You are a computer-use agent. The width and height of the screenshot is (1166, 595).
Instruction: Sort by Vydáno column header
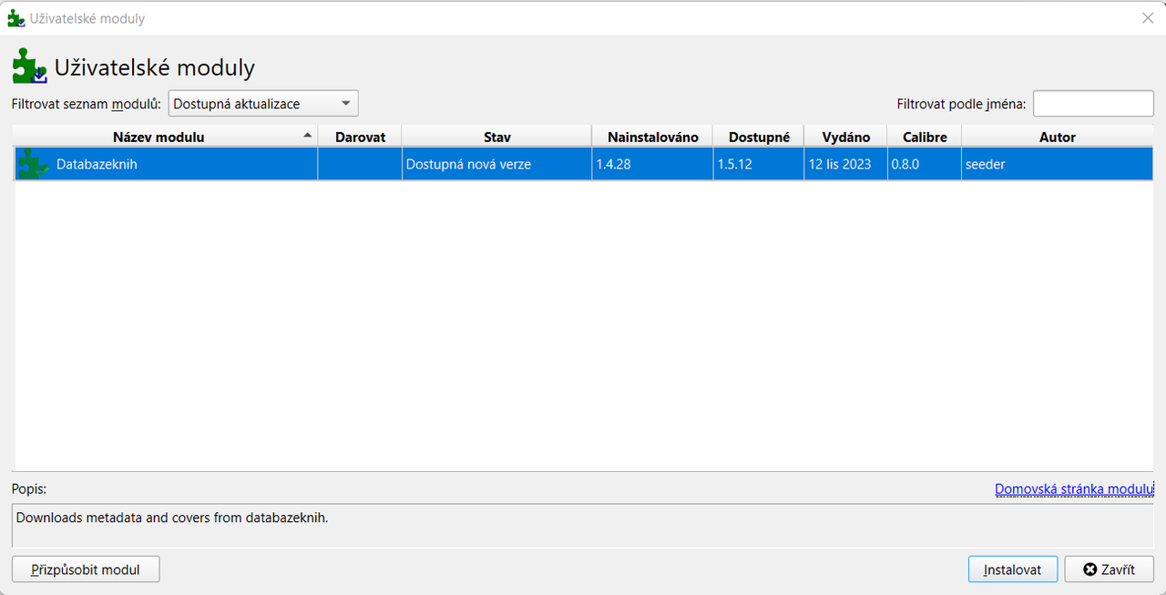[x=845, y=137]
